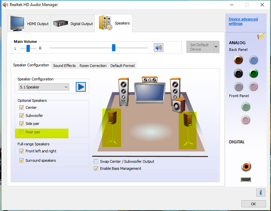Screen dimensions: 271x211
Task: Check the Rear pair checkbox
Action: coord(21,132)
